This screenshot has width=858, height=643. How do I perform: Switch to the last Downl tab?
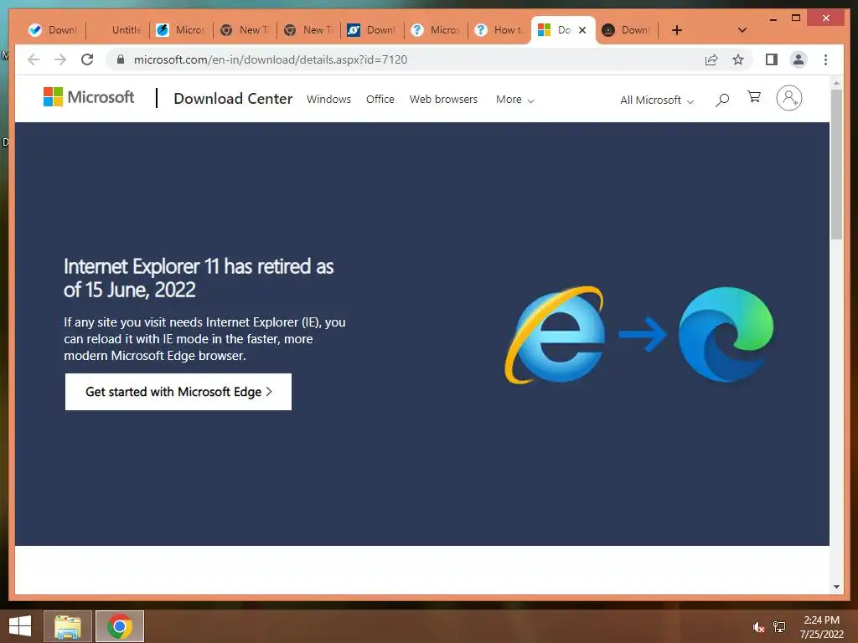pos(627,30)
